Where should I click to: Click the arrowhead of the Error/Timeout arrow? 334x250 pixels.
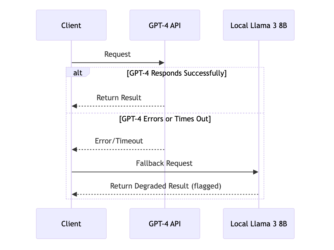tap(74, 149)
